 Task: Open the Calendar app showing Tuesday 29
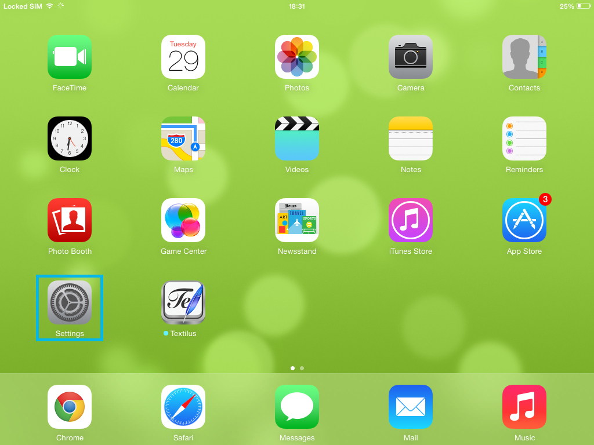click(x=183, y=57)
